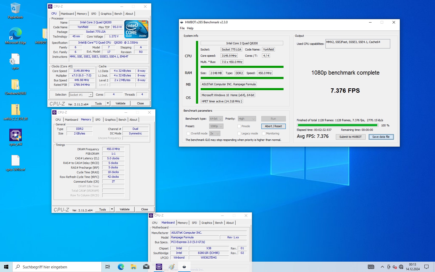The width and height of the screenshot is (435, 272).
Task: Open the Mail app in taskbar
Action: [x=146, y=267]
